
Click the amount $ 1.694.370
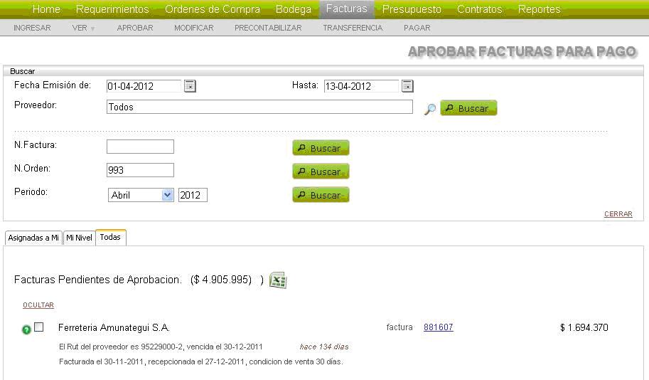point(584,328)
